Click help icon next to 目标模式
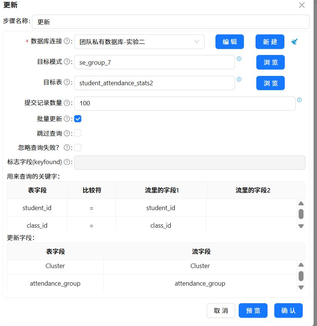This screenshot has width=317, height=326. (67, 62)
